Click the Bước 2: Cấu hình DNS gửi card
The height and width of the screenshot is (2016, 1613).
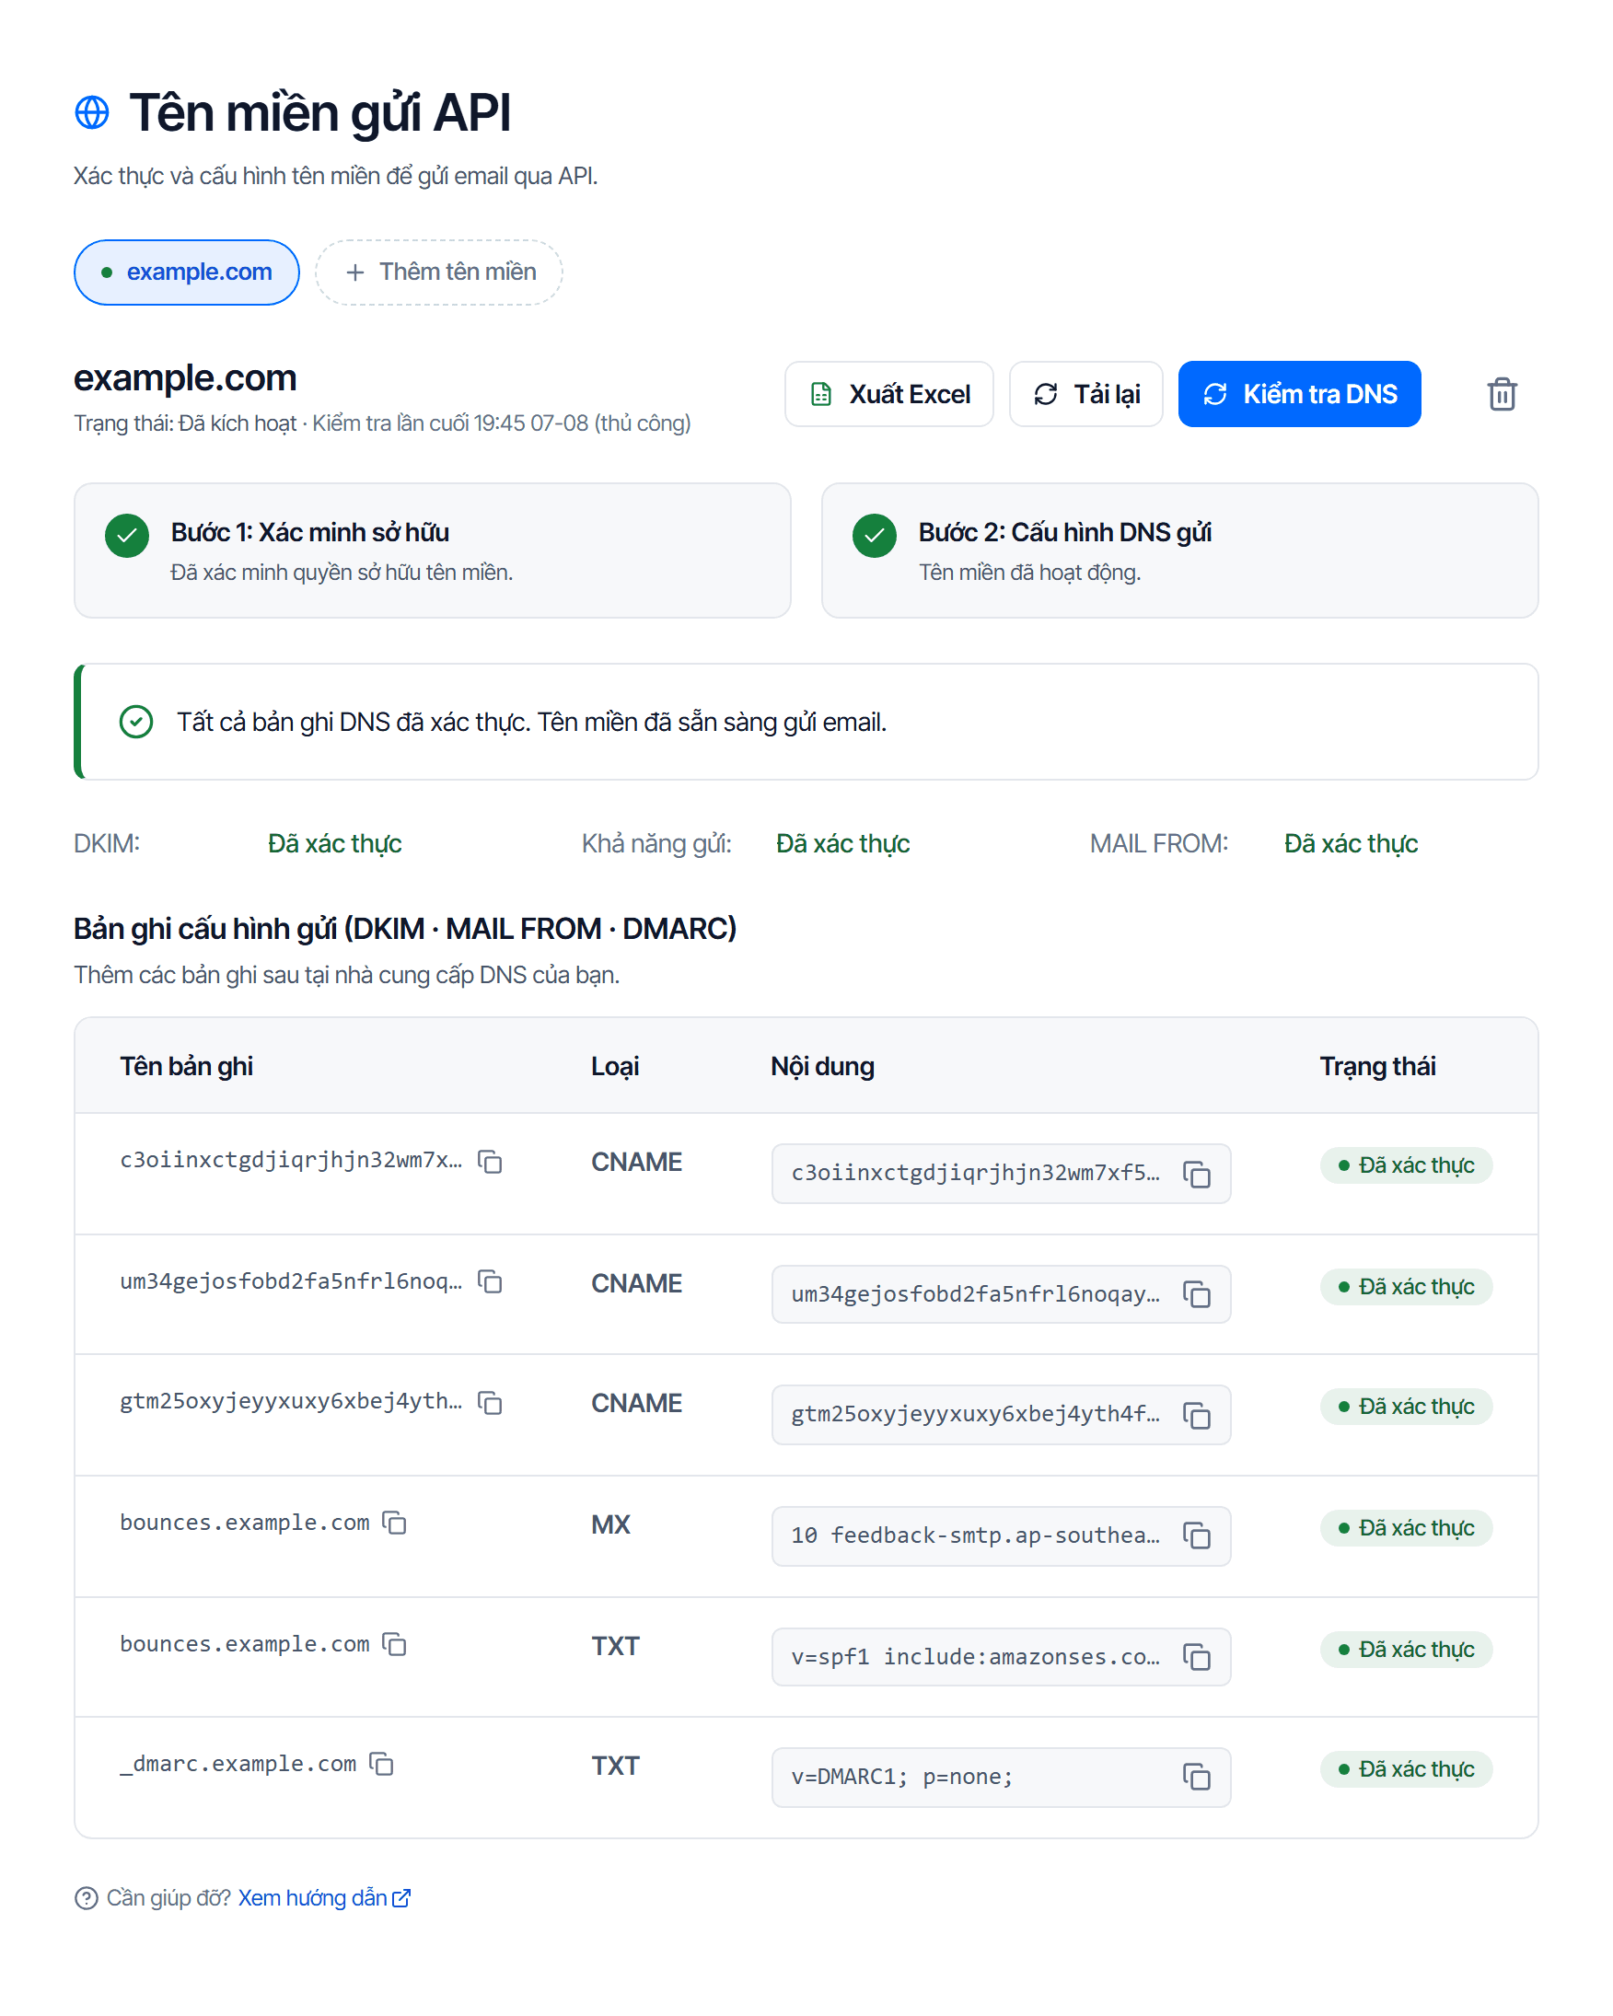tap(1179, 550)
